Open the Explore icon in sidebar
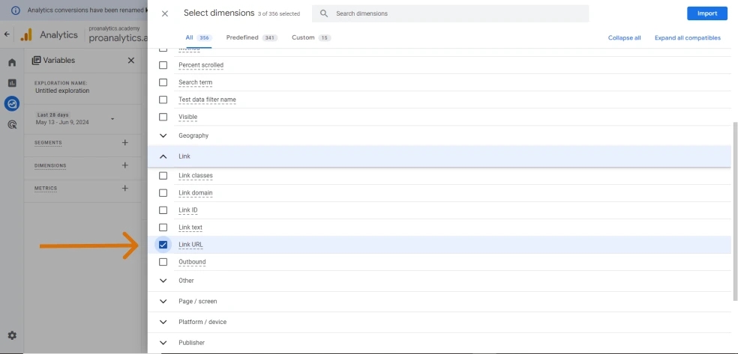 coord(12,104)
